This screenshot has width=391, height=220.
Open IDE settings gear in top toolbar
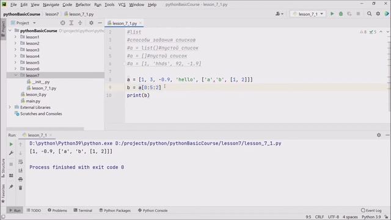(378, 14)
